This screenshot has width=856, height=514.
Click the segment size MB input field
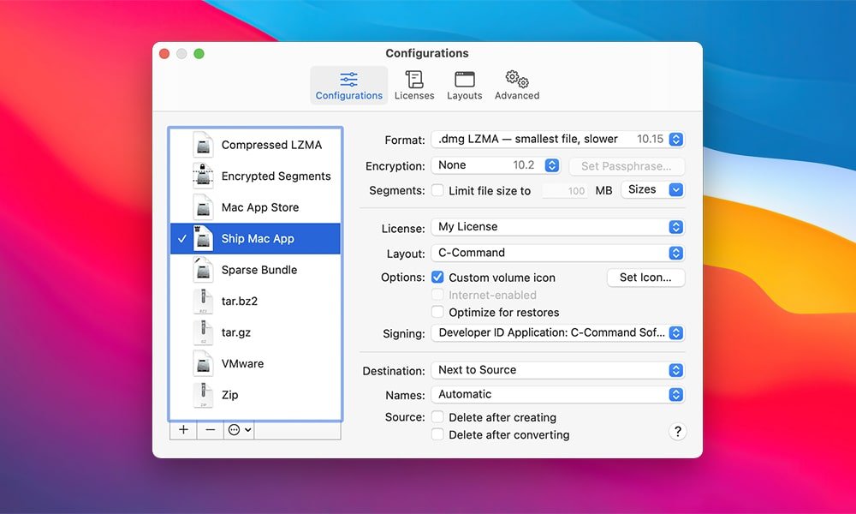point(566,191)
